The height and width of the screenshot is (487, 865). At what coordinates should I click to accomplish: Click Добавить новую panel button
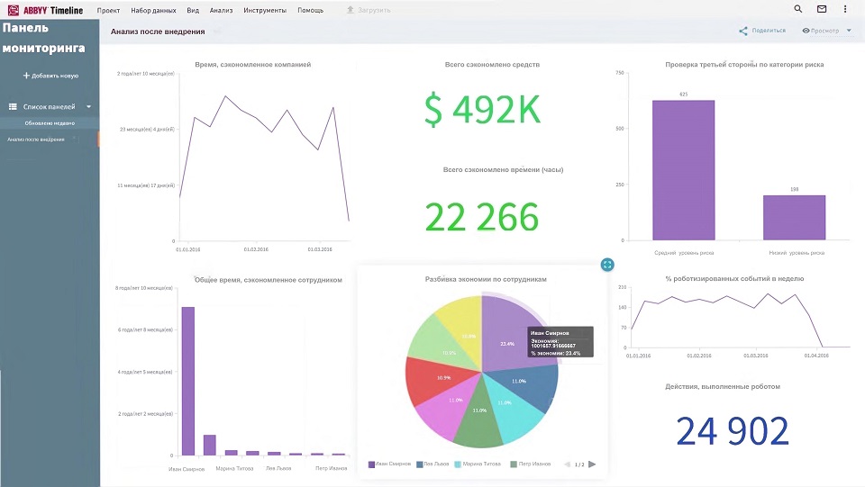50,76
